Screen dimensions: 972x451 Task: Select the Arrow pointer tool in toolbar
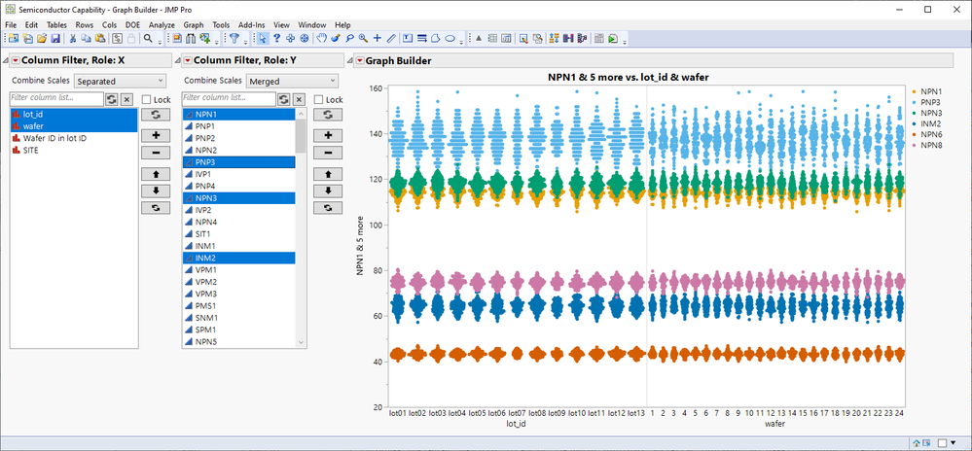pos(263,39)
